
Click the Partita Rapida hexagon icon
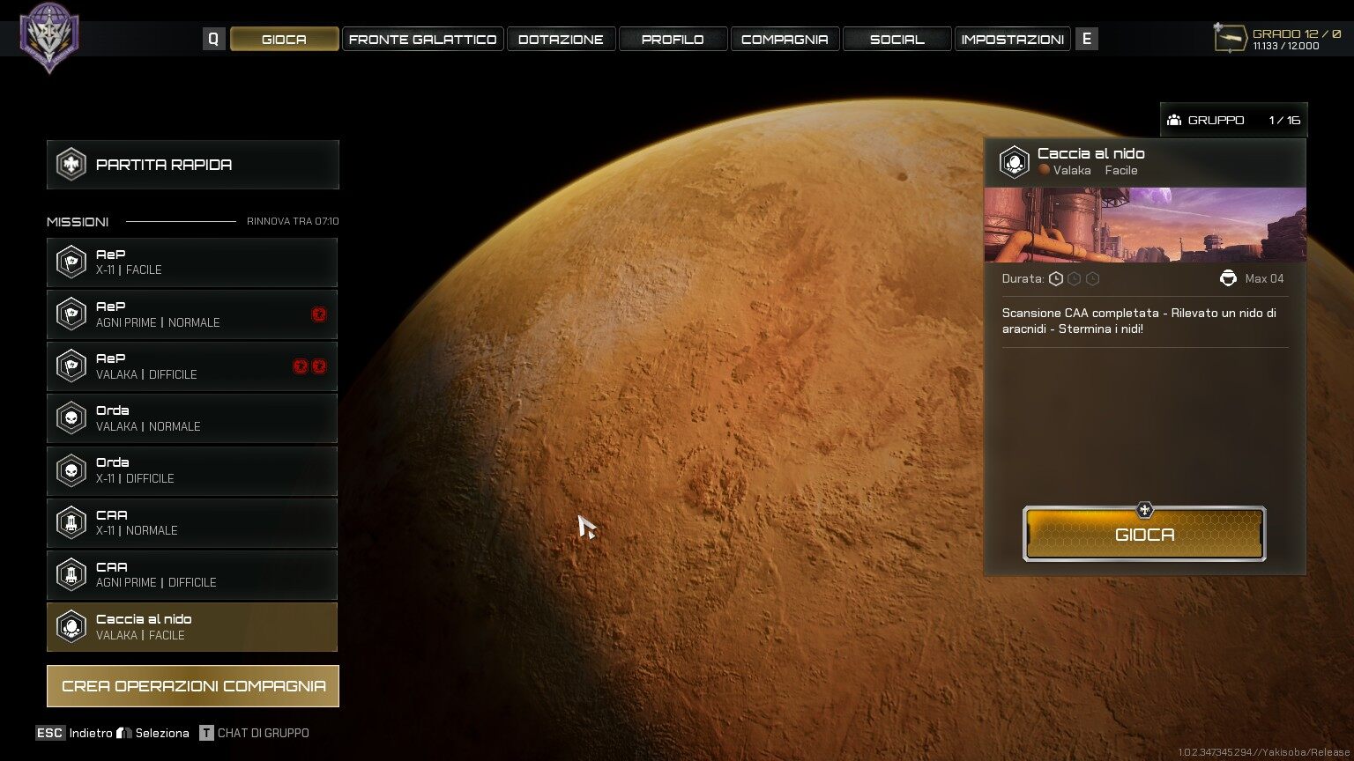click(71, 165)
